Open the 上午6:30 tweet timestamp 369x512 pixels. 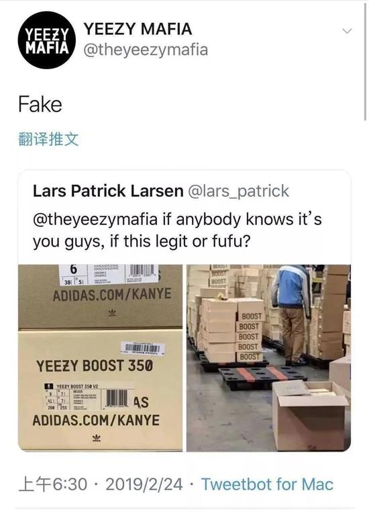(x=53, y=484)
